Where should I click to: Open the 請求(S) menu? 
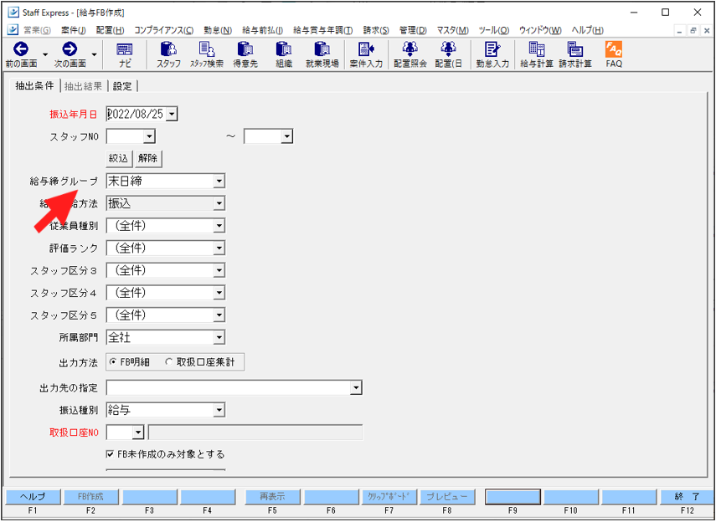(376, 30)
